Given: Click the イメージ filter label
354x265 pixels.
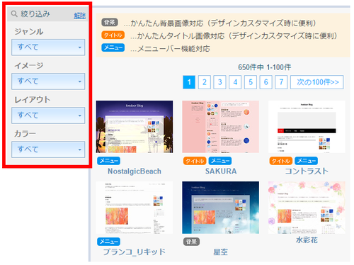Looking at the screenshot, I should pyautogui.click(x=29, y=65).
